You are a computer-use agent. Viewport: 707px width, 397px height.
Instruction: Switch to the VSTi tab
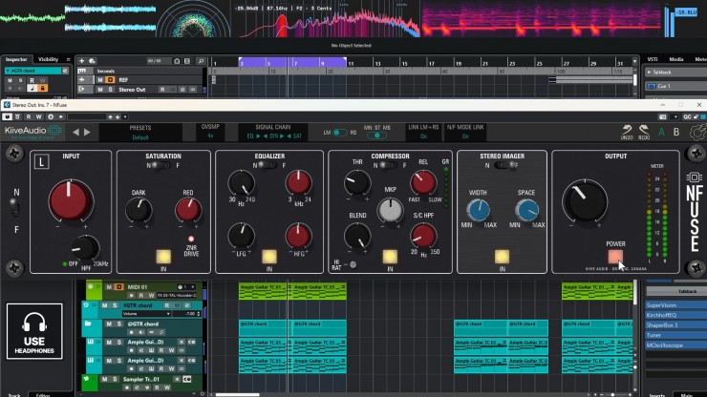653,59
